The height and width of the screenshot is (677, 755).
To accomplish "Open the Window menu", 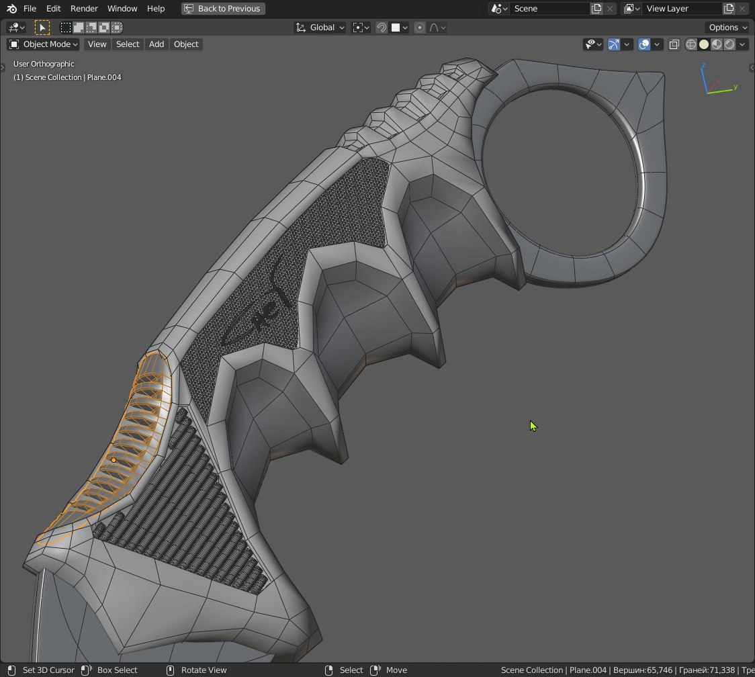I will [122, 9].
